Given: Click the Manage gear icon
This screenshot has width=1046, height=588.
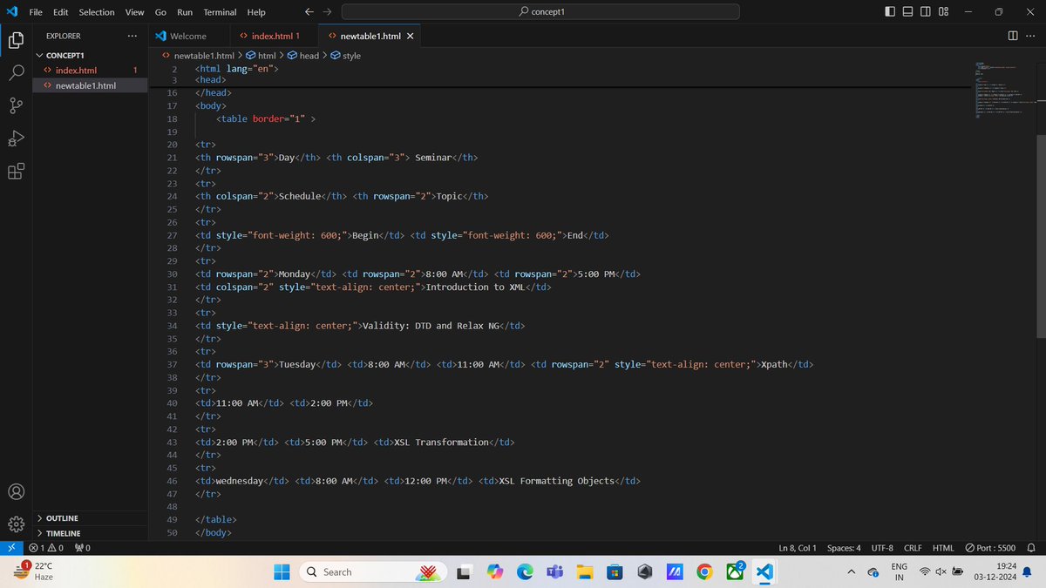Looking at the screenshot, I should click(16, 524).
